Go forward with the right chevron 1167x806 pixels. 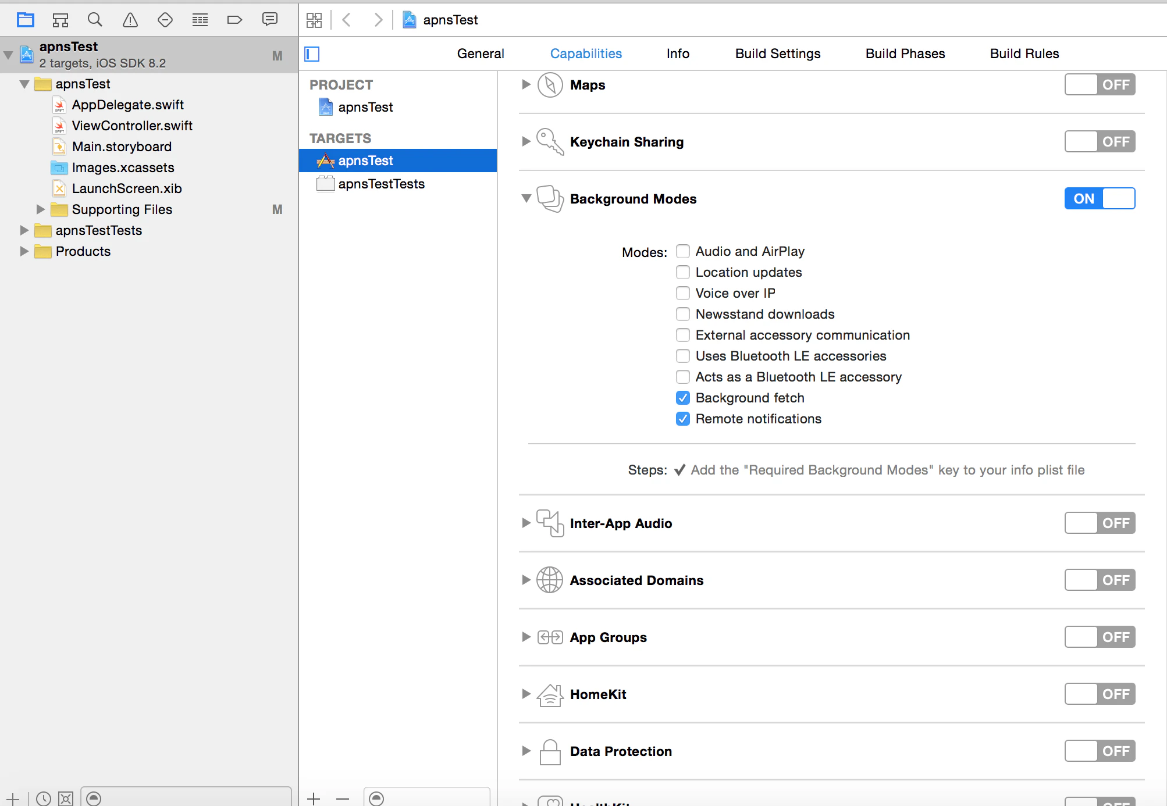pyautogui.click(x=378, y=20)
